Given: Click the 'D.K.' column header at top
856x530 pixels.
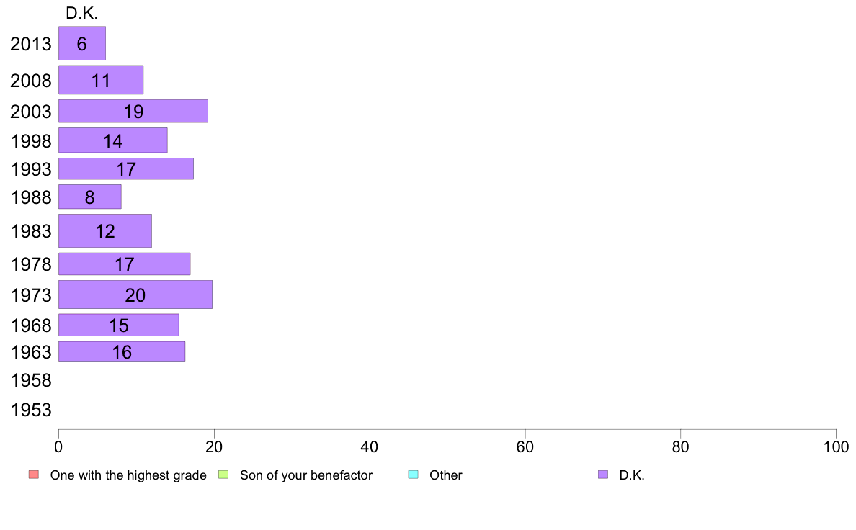Looking at the screenshot, I should pos(82,13).
